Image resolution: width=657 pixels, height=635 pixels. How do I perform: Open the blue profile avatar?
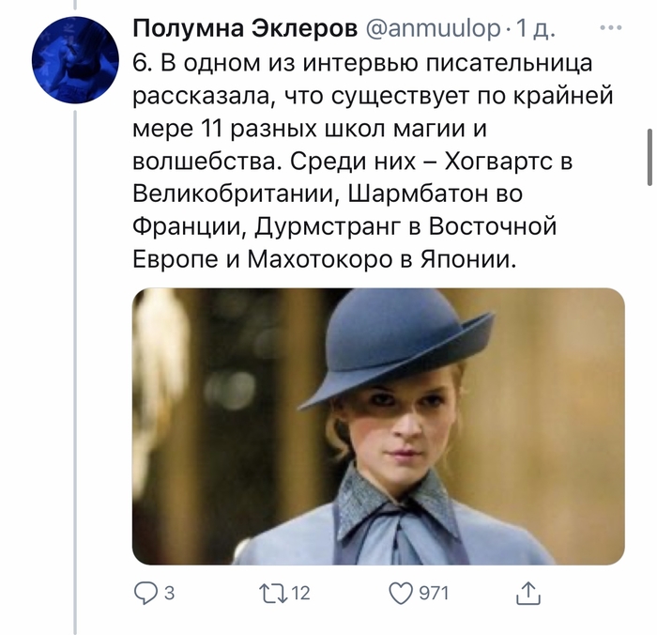click(75, 58)
